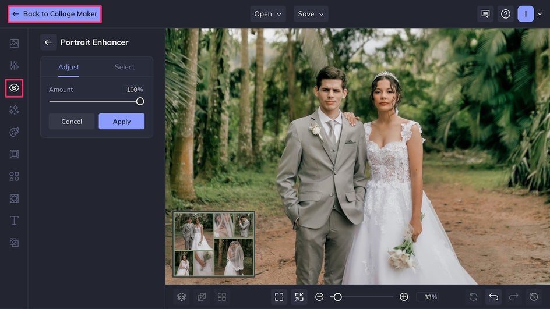Switch to the Adjust tab
The width and height of the screenshot is (550, 309).
(69, 67)
